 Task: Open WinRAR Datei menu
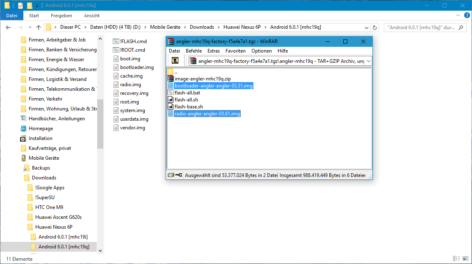click(174, 51)
